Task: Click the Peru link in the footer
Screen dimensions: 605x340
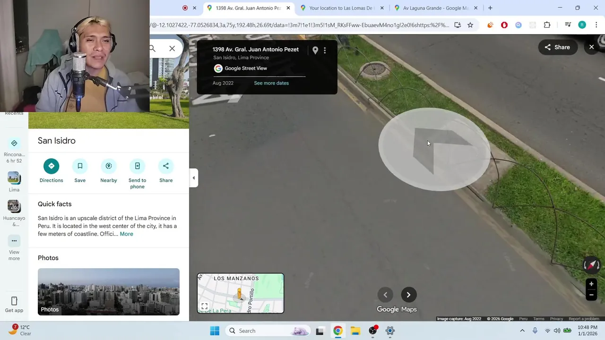Action: point(523,319)
